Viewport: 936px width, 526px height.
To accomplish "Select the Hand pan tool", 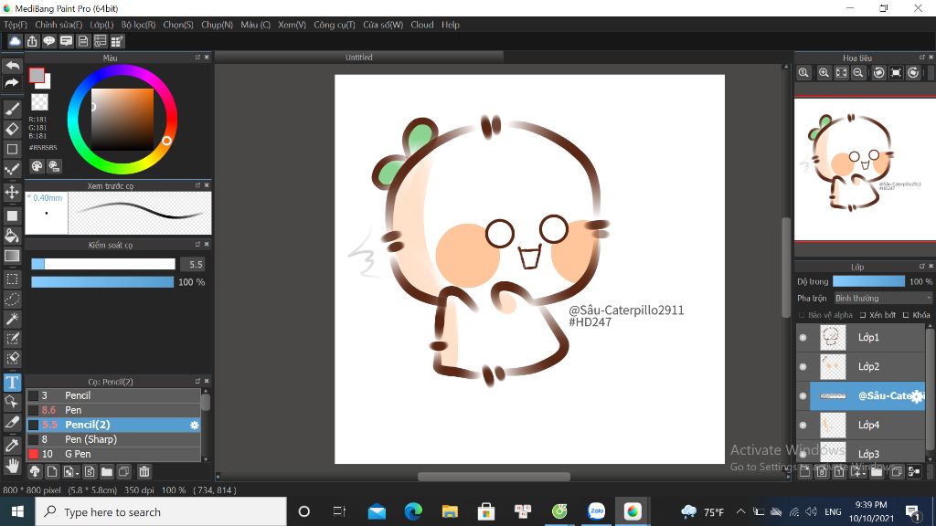I will (13, 465).
